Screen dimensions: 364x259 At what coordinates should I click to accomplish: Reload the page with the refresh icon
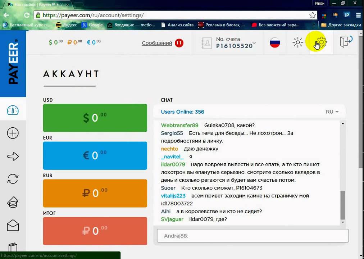tap(27, 15)
